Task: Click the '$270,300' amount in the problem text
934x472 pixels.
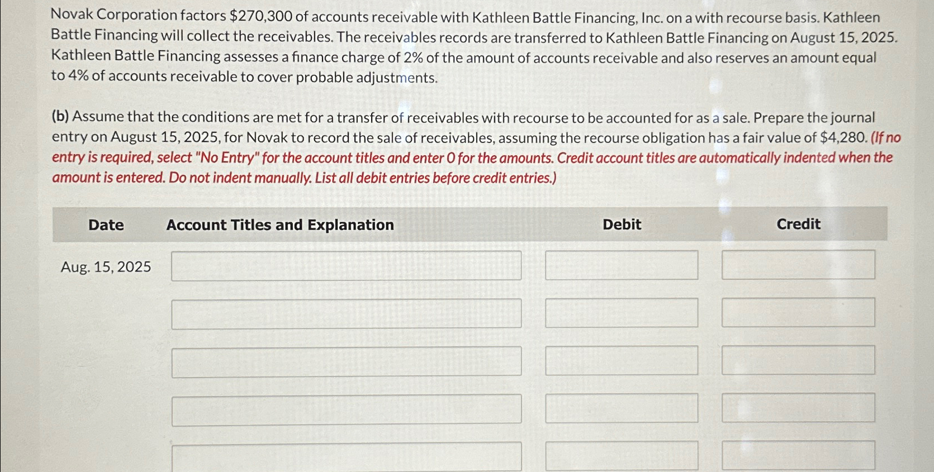Action: [x=260, y=16]
